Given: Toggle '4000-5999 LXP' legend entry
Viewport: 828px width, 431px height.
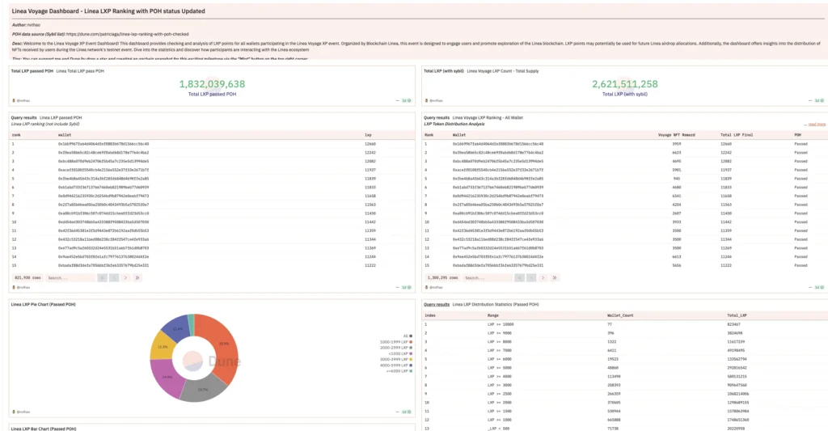Looking at the screenshot, I should (396, 365).
